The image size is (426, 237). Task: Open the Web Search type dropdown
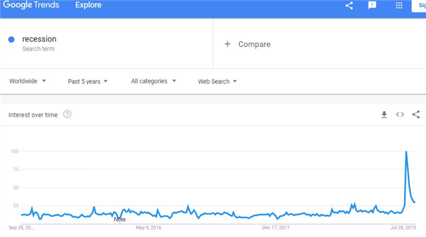click(217, 82)
